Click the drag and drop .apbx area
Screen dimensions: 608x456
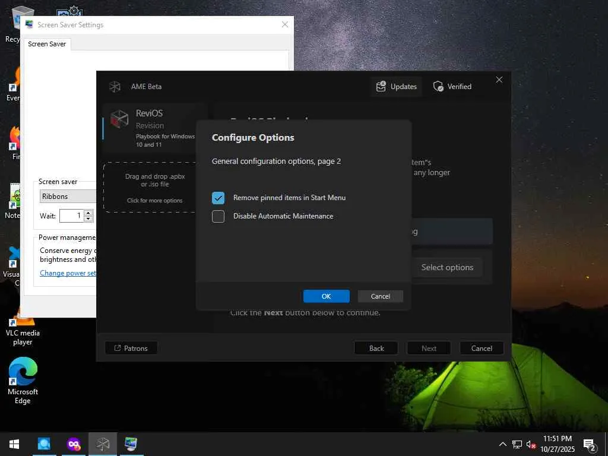(x=155, y=188)
